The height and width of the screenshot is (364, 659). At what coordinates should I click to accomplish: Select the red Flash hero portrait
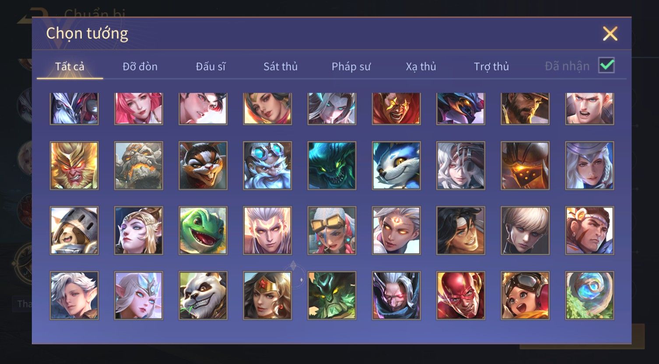pos(460,295)
